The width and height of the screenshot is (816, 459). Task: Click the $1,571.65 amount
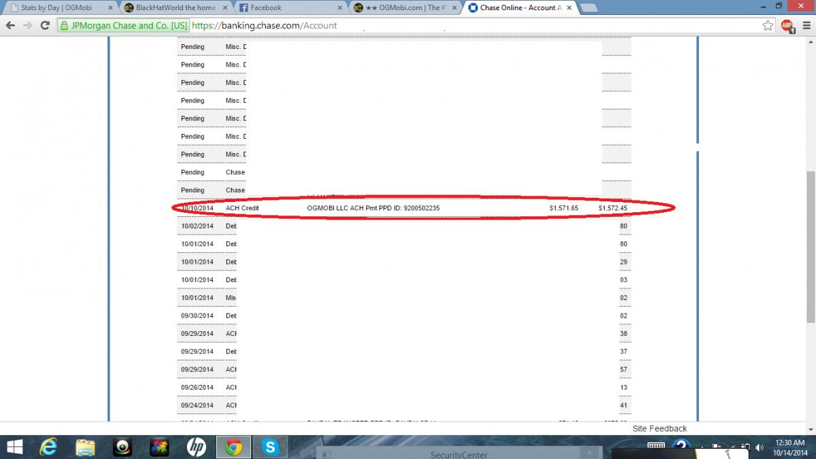(564, 207)
